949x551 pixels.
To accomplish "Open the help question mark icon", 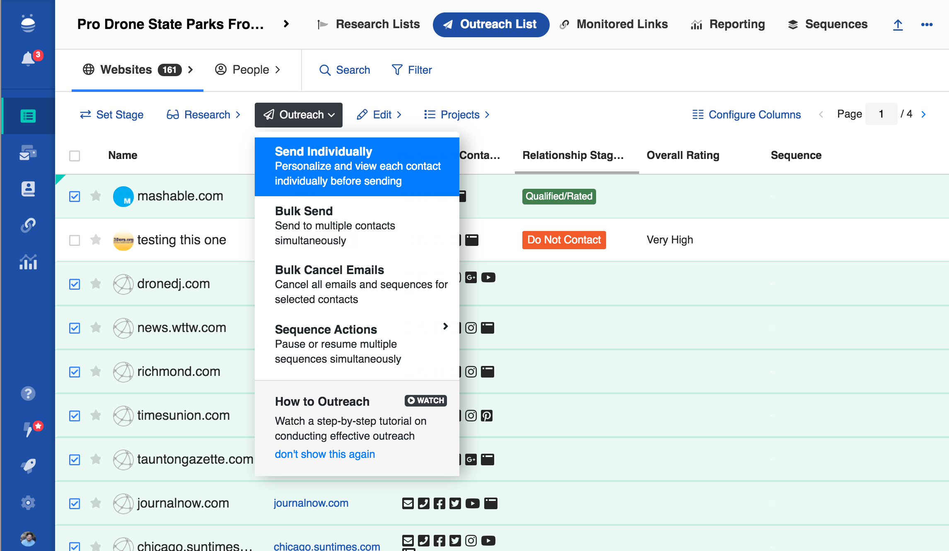I will point(28,393).
